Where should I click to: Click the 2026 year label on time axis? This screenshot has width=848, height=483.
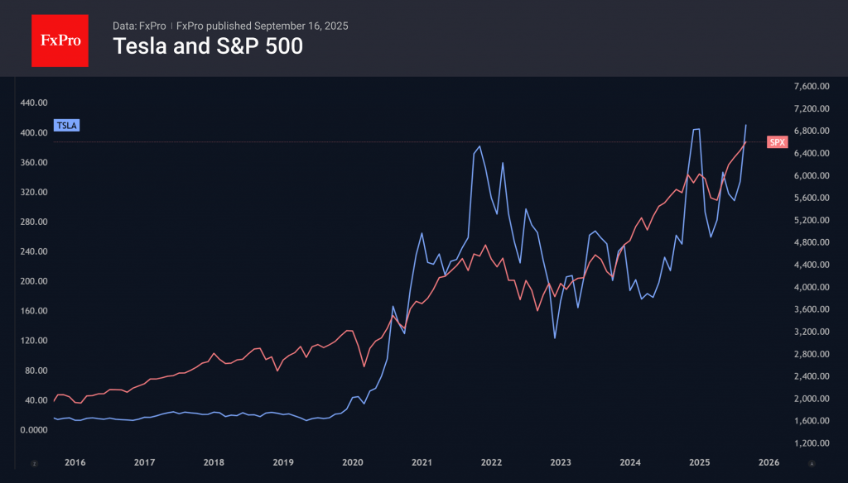pyautogui.click(x=768, y=462)
